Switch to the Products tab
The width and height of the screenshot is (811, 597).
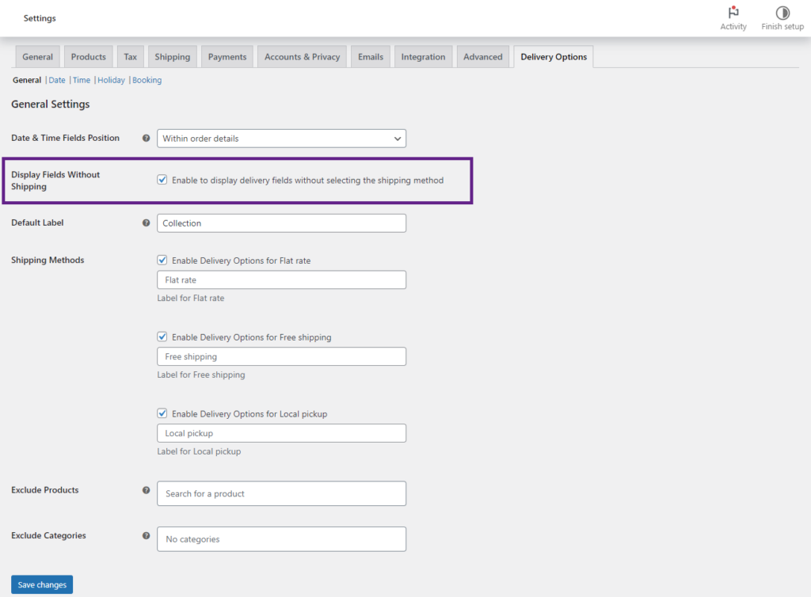tap(89, 57)
